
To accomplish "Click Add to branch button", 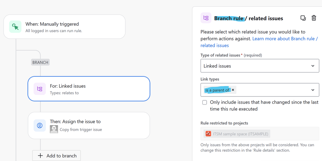I will [56, 156].
